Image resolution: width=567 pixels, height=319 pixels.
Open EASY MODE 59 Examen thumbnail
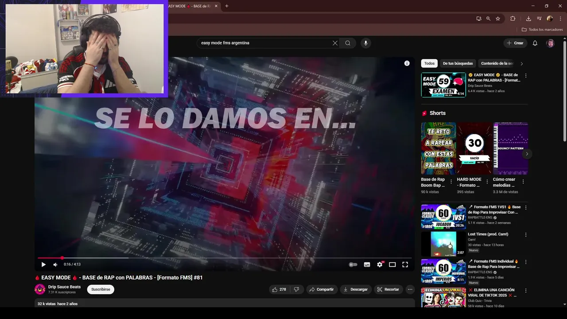pyautogui.click(x=443, y=85)
